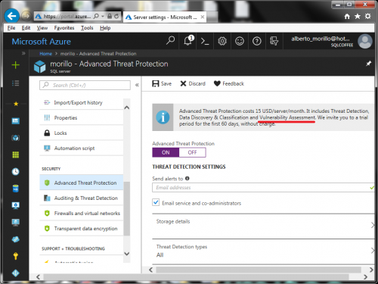This screenshot has width=378, height=284.
Task: Click the address bar search magnifier
Action: pos(96,17)
